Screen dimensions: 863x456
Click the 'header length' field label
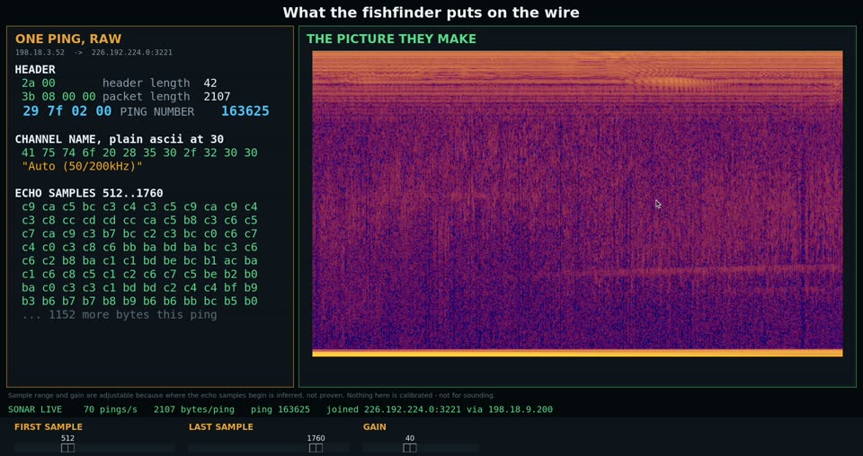(x=147, y=83)
